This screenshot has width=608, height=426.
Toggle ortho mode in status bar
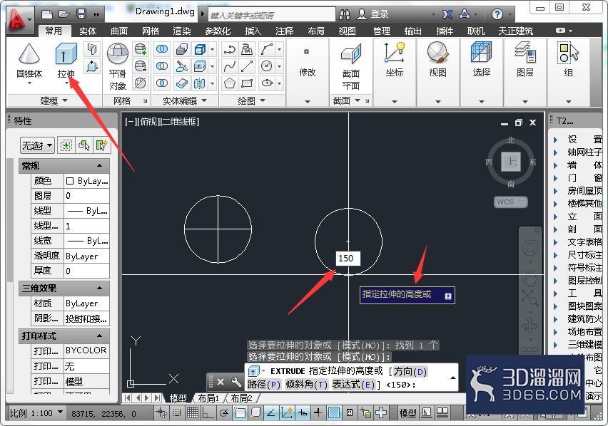(x=208, y=413)
